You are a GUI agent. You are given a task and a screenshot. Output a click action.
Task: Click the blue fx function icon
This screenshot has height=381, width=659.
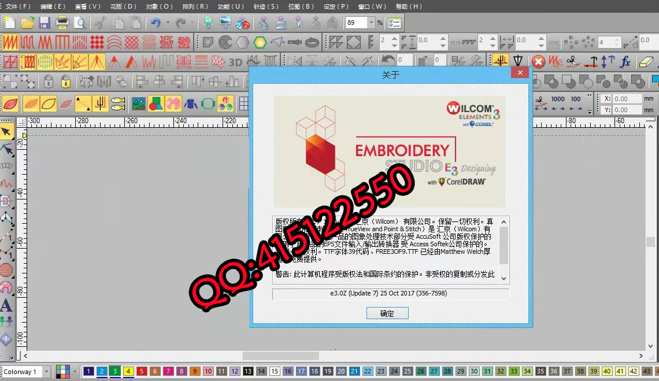click(625, 62)
